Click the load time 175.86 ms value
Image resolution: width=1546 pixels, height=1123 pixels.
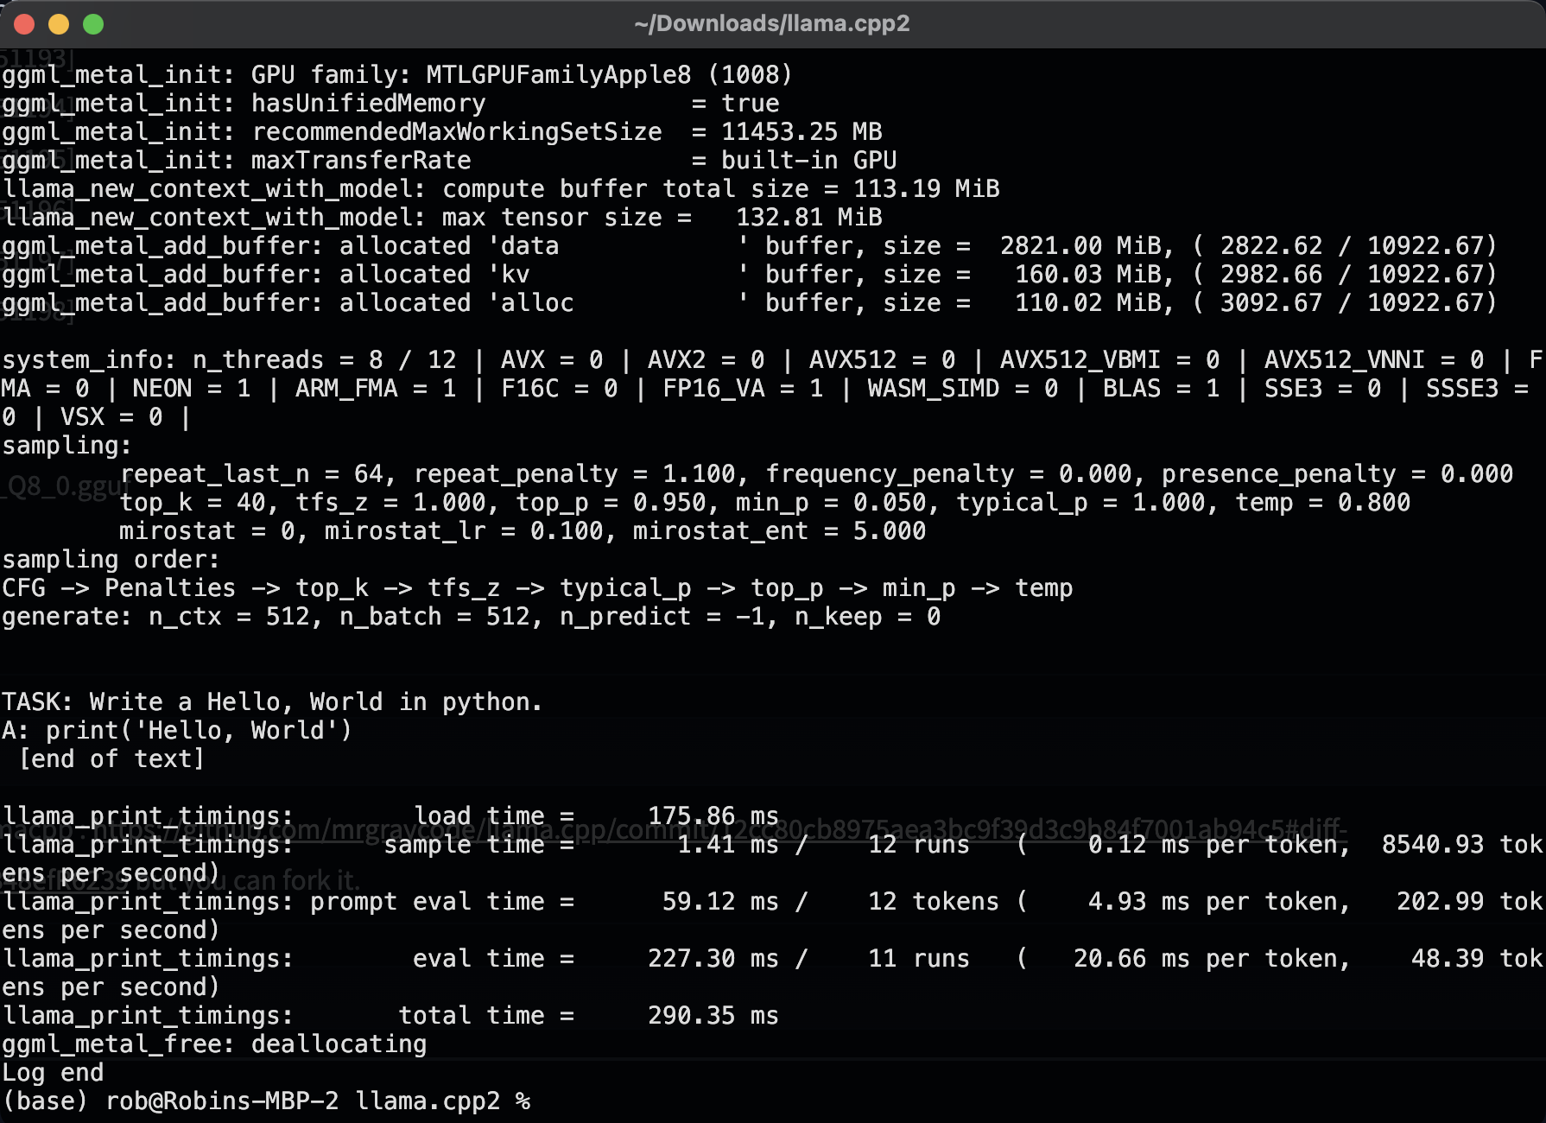click(x=713, y=816)
